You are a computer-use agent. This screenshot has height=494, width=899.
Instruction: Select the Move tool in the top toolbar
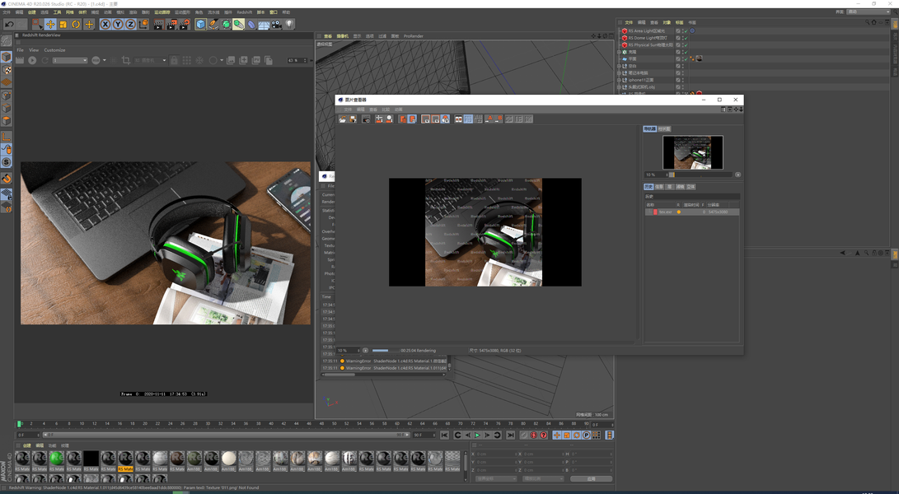[x=50, y=24]
